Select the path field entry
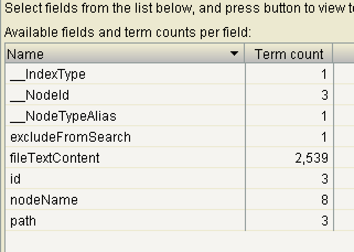354x252 pixels. click(x=23, y=221)
